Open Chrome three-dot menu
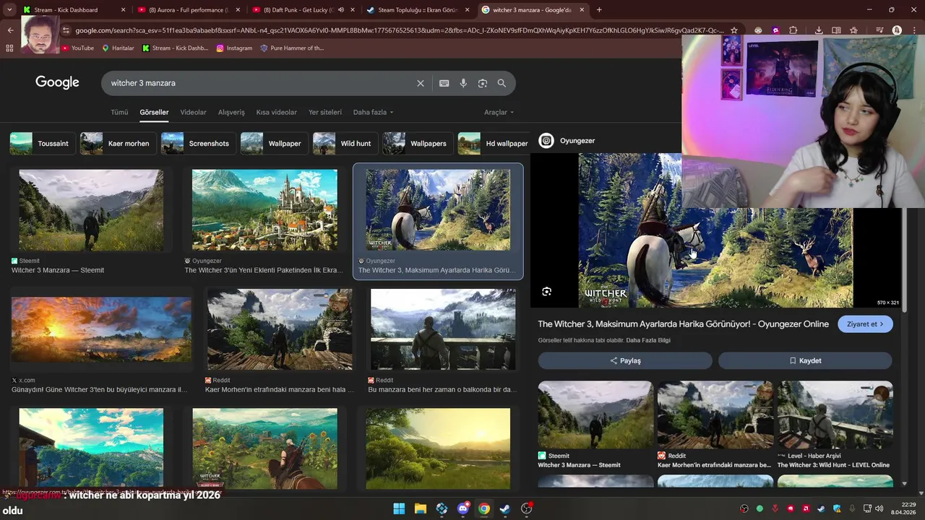925x520 pixels. tap(913, 30)
